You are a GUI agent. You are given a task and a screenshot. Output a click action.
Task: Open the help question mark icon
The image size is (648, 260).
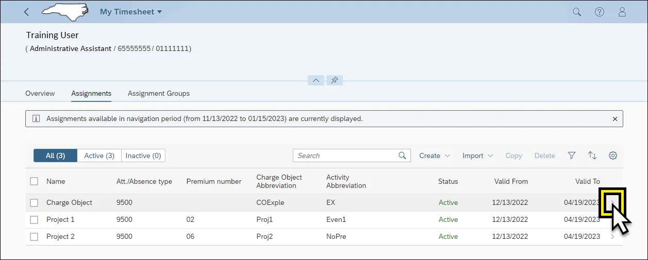point(600,12)
